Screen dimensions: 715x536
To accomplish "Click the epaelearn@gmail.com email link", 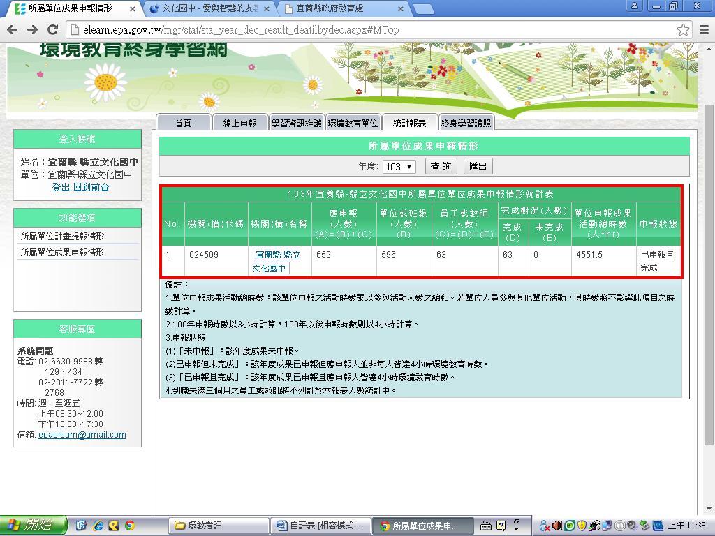I will 82,435.
